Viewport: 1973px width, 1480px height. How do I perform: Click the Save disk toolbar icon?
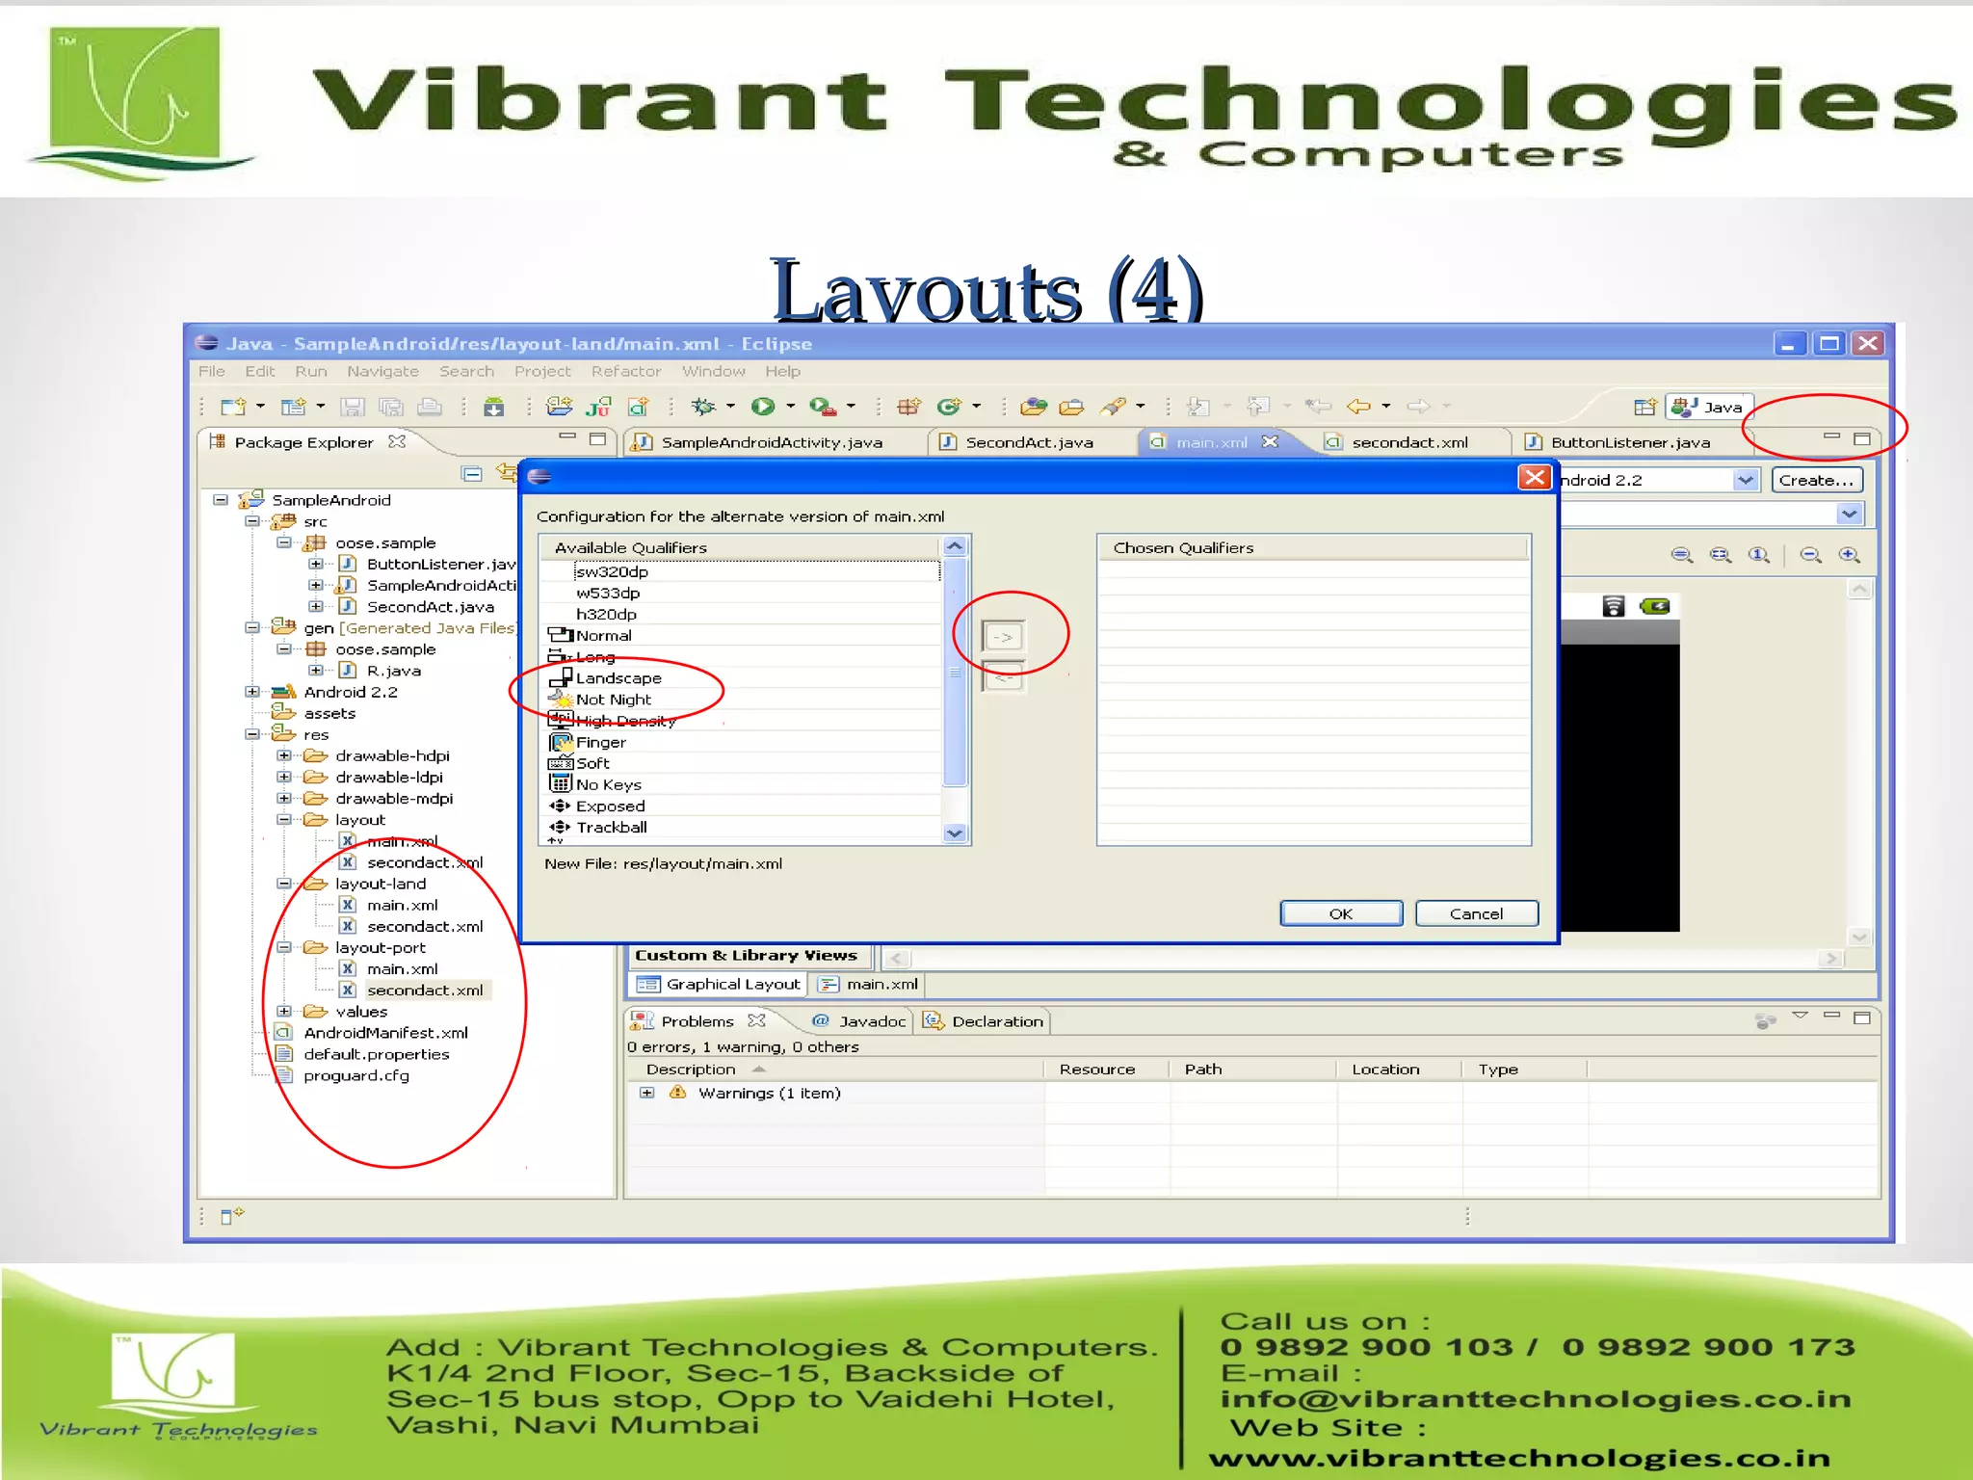[353, 407]
